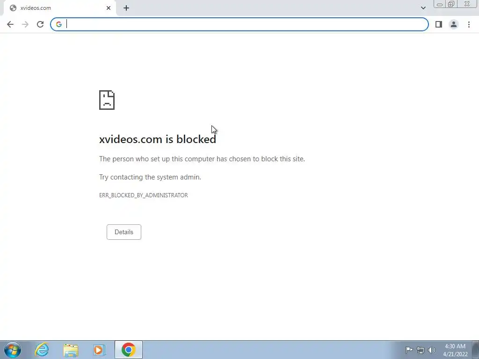Expand the tab search chevron
Screen dimensions: 479x359
423,8
